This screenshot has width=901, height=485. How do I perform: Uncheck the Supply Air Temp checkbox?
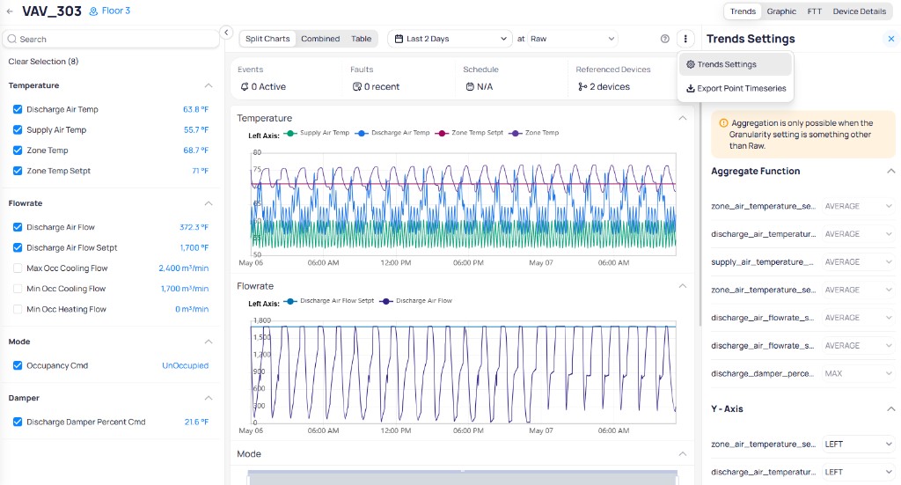(x=18, y=130)
